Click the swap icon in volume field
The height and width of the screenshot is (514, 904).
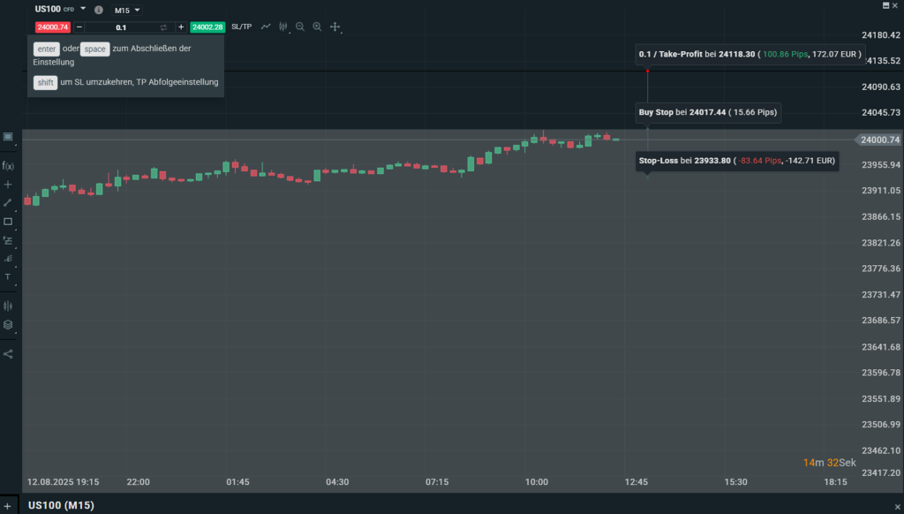163,27
